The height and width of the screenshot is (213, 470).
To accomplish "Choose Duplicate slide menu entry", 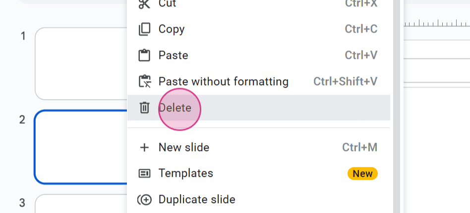I will click(259, 200).
